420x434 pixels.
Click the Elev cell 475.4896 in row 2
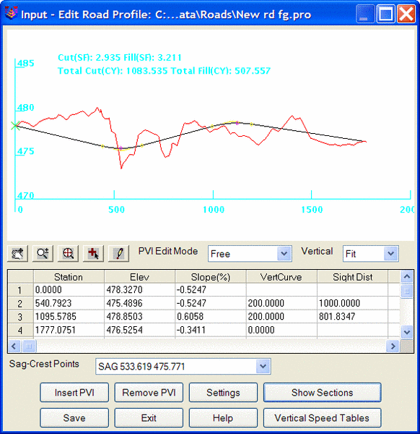tap(140, 303)
